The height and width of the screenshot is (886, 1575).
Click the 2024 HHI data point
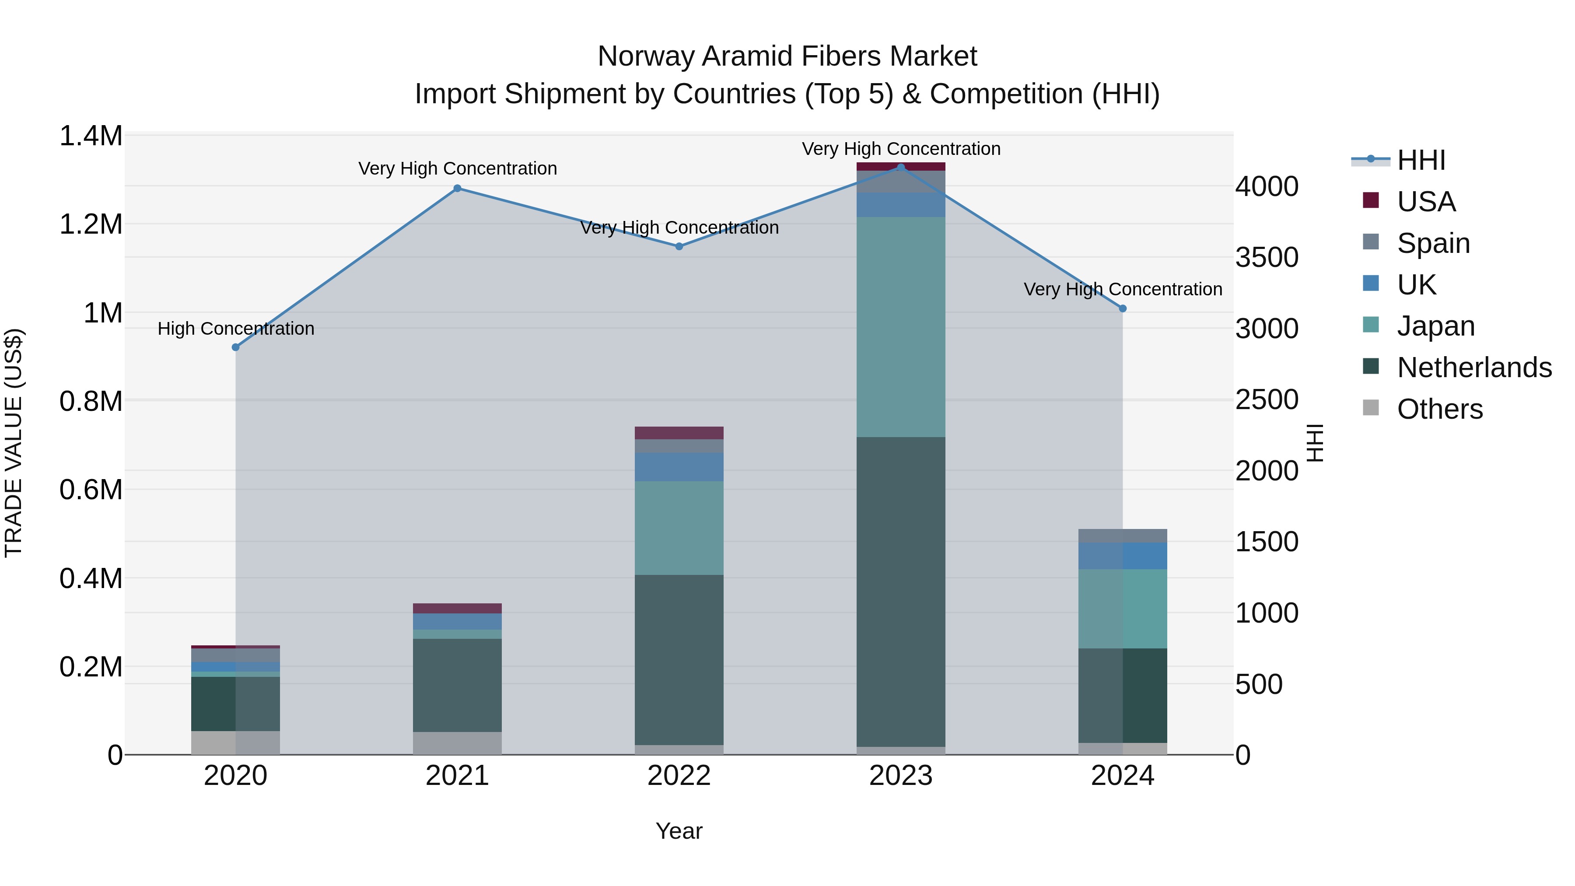click(x=1123, y=309)
